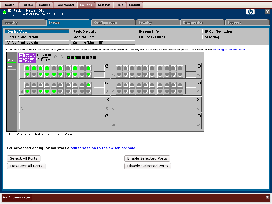Open IP Configuration
Viewport: 272px width, 204px height.
point(235,31)
